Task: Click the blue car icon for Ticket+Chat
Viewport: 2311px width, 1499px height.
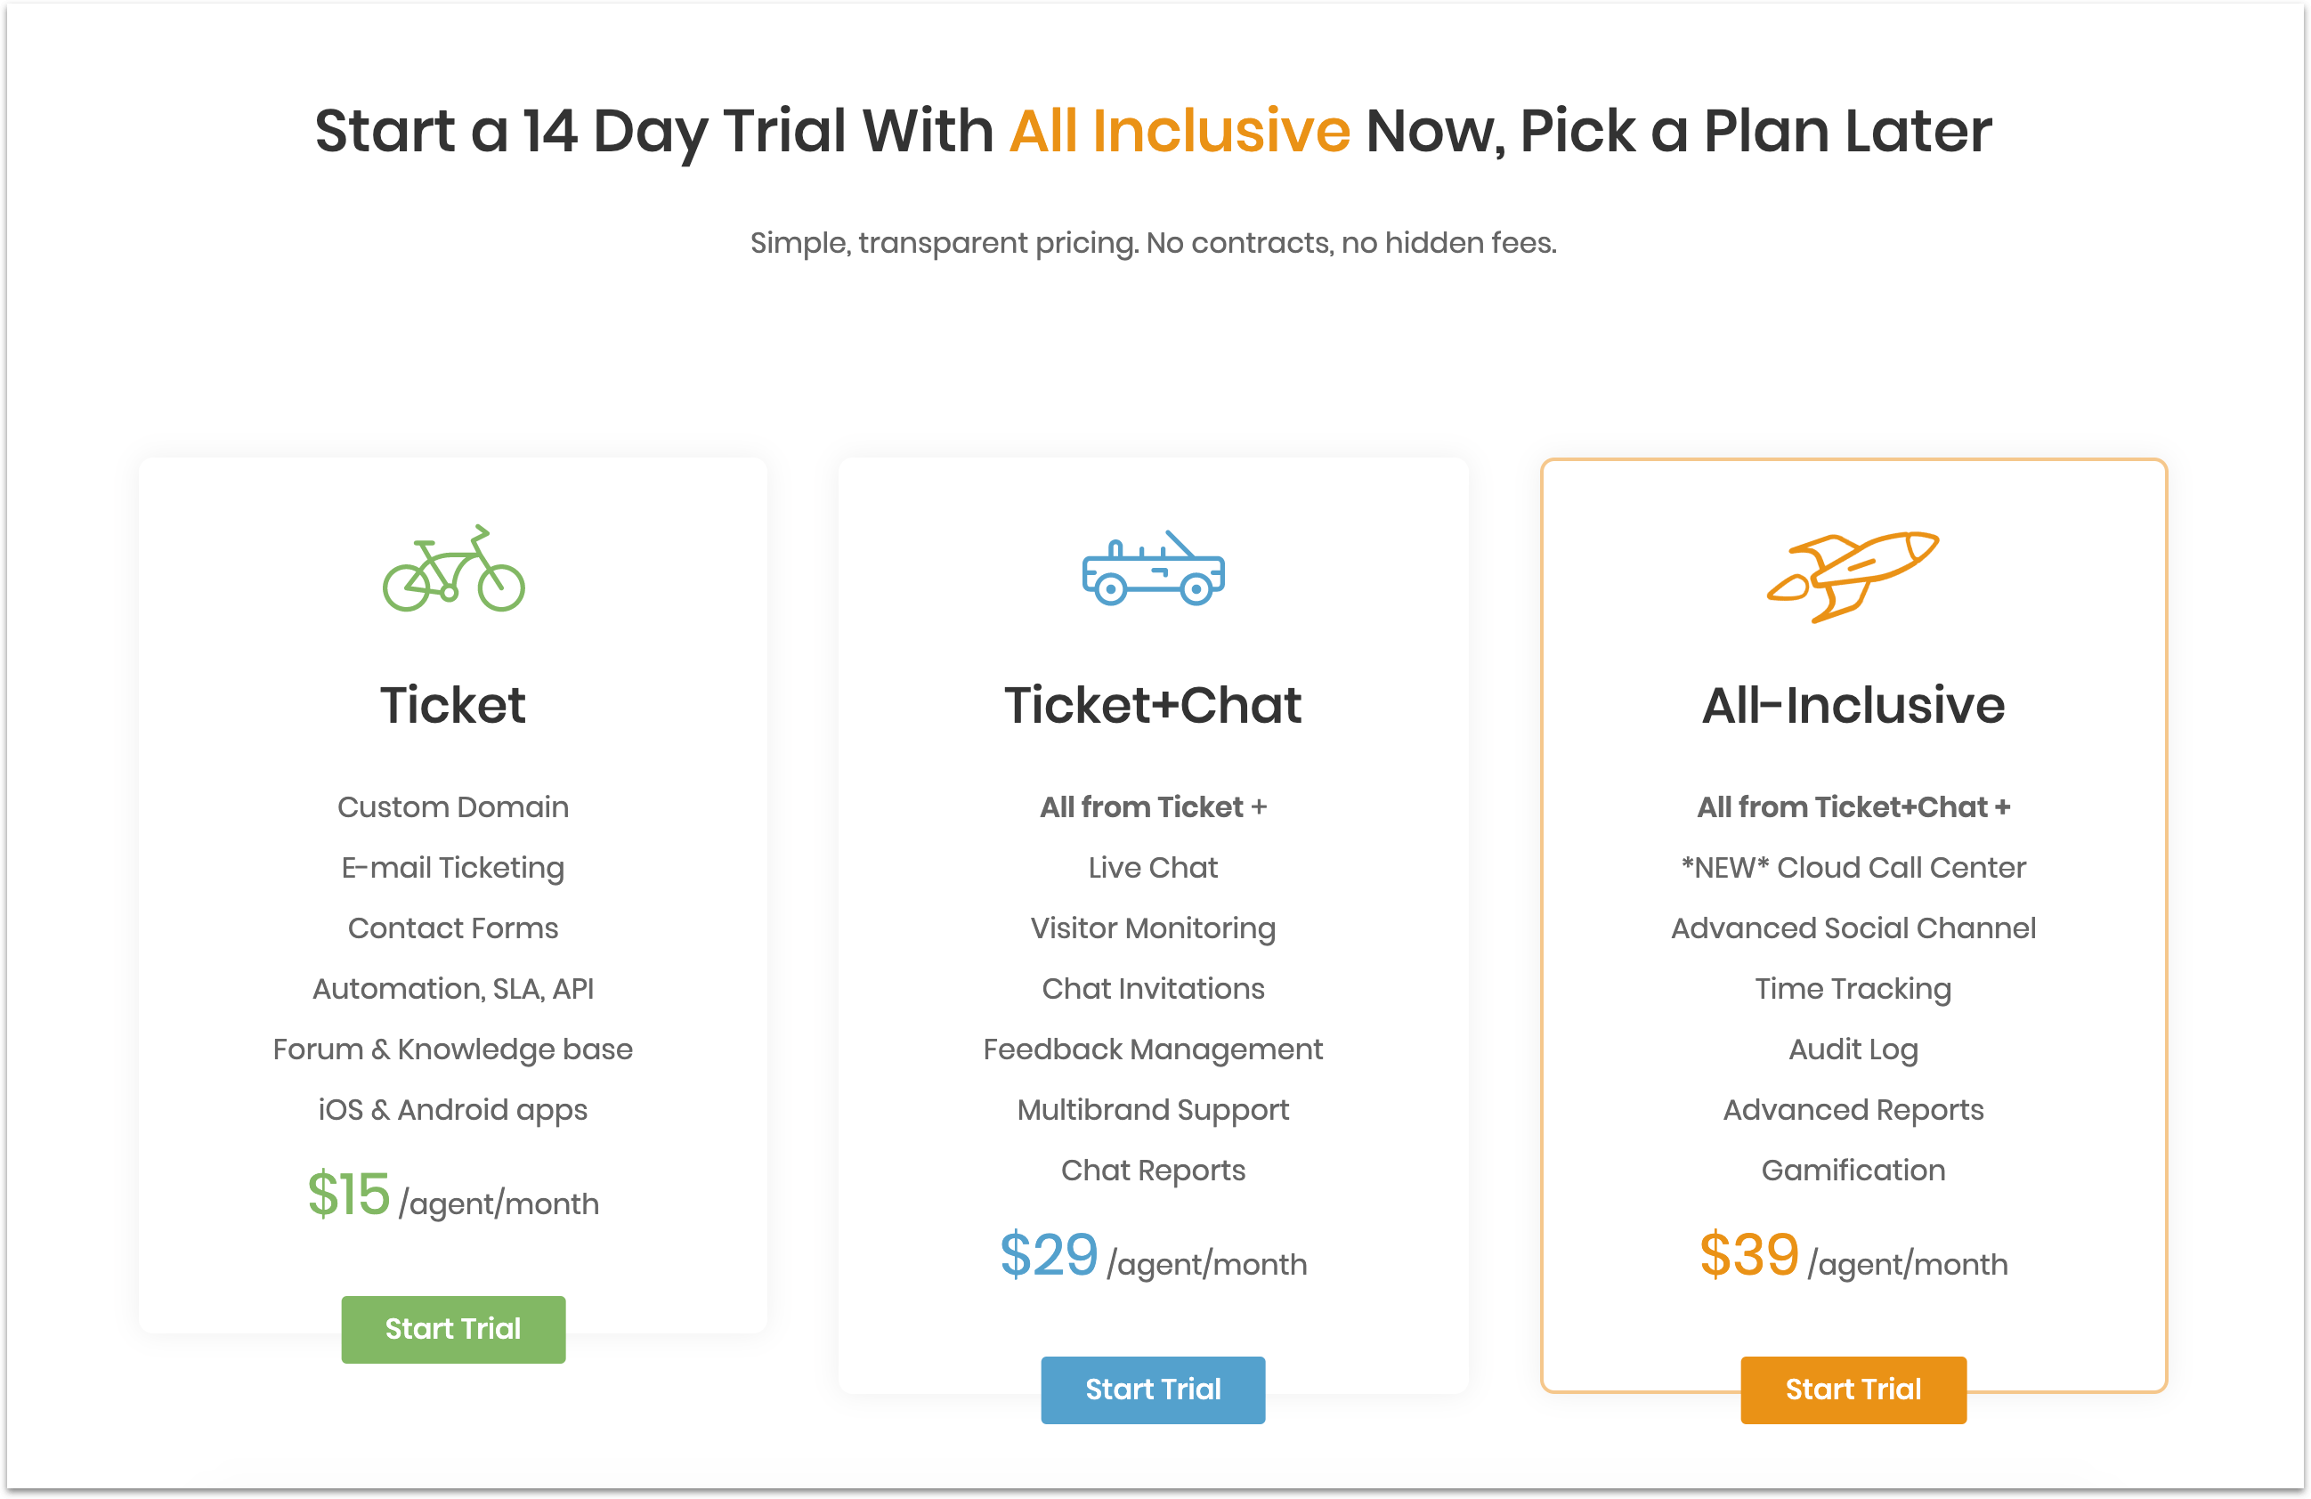Action: [1153, 568]
